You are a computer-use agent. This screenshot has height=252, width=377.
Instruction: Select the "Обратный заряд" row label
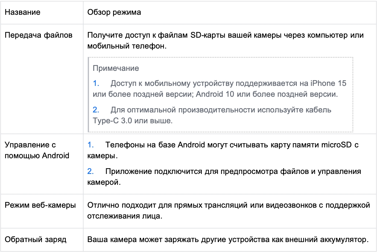36,240
